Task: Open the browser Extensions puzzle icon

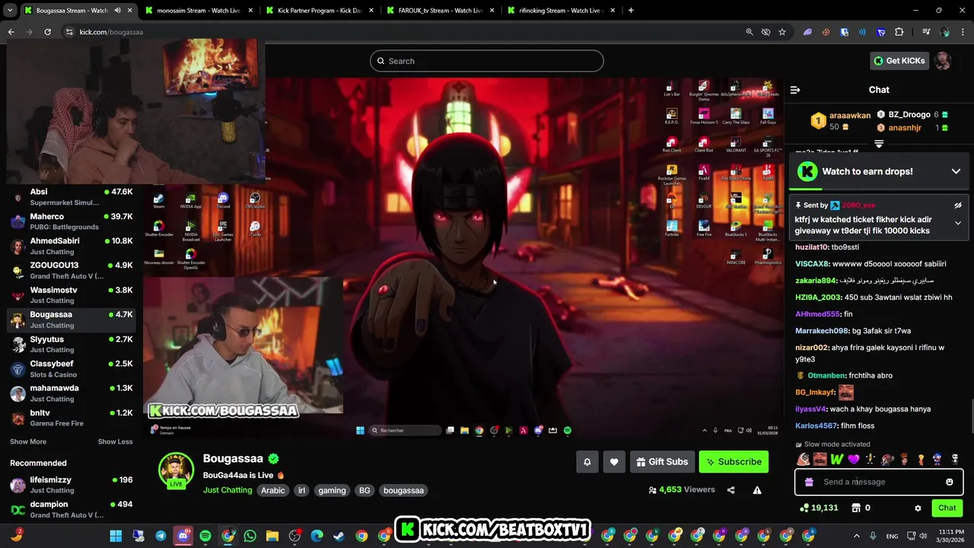Action: [899, 32]
